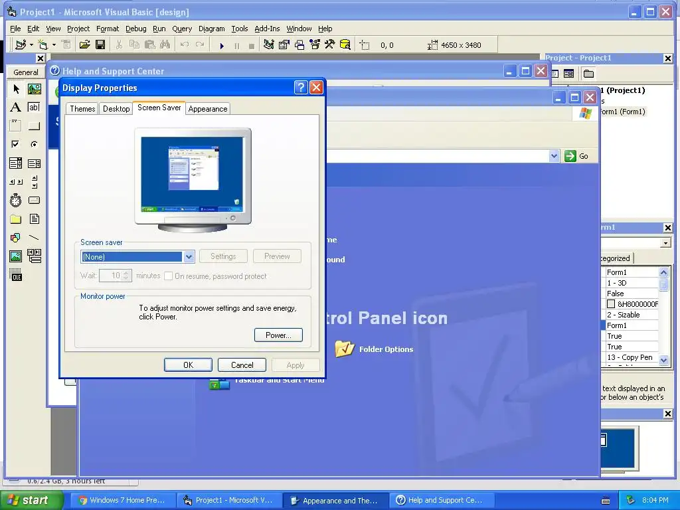This screenshot has height=510, width=680.
Task: Switch to Windows 7 Home Pre... taskbar item
Action: point(122,501)
